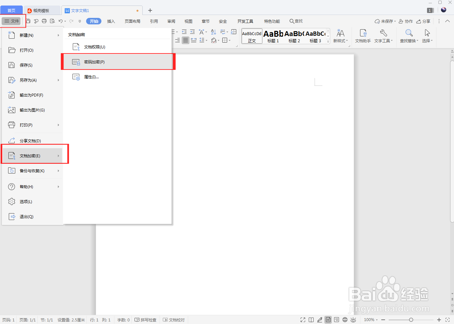Viewport: 454px width, 324px height.
Task: Expand the 打印(P) submenu arrow
Action: 58,125
